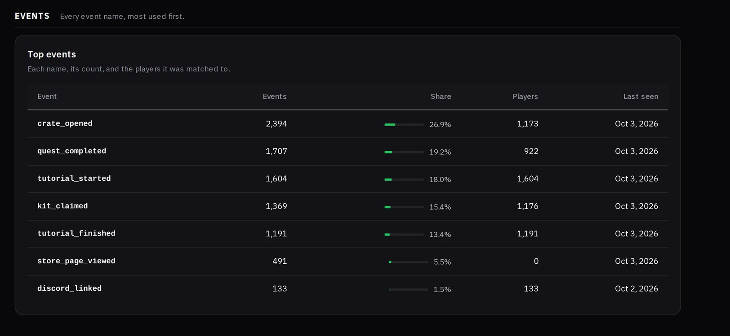Image resolution: width=730 pixels, height=336 pixels.
Task: Click the 491 events count
Action: point(280,261)
